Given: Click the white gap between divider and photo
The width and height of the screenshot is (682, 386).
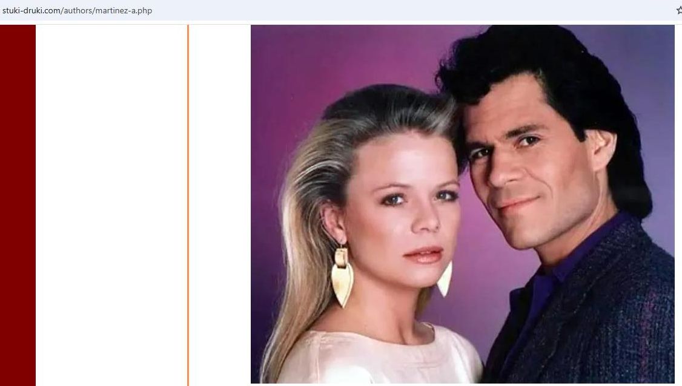Looking at the screenshot, I should click(x=220, y=205).
